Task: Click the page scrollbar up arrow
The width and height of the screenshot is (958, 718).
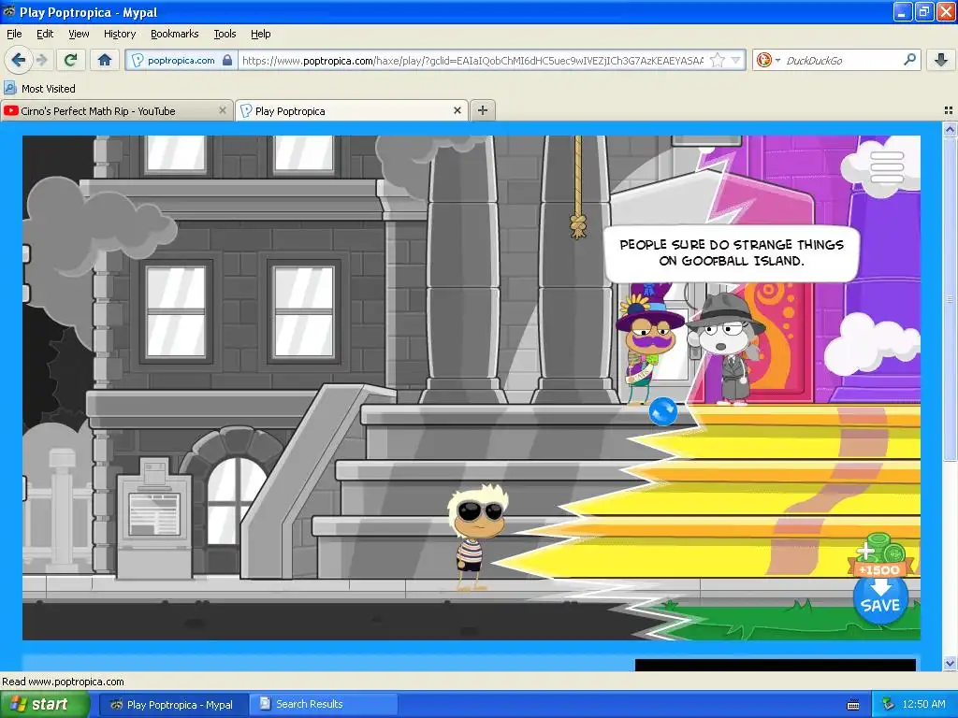Action: tap(950, 129)
